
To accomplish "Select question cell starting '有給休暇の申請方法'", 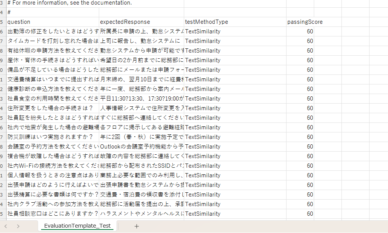I will point(53,51).
